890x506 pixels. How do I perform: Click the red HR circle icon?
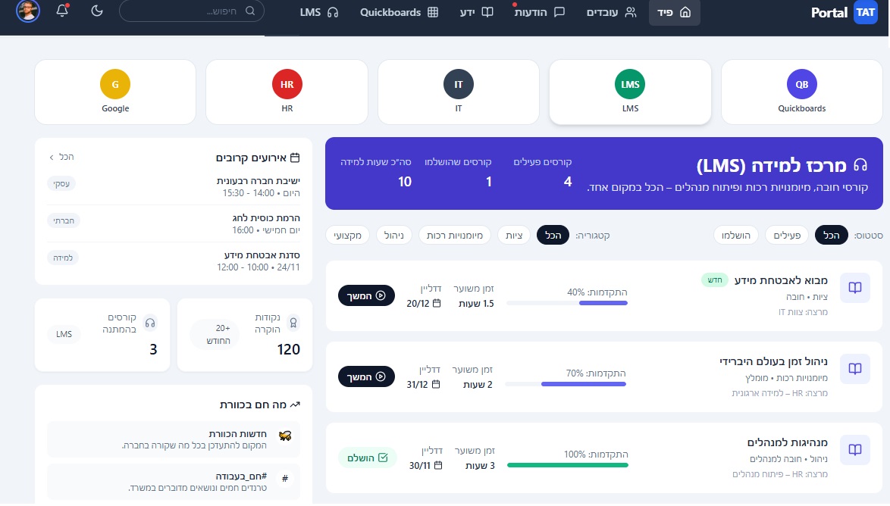[x=287, y=84]
